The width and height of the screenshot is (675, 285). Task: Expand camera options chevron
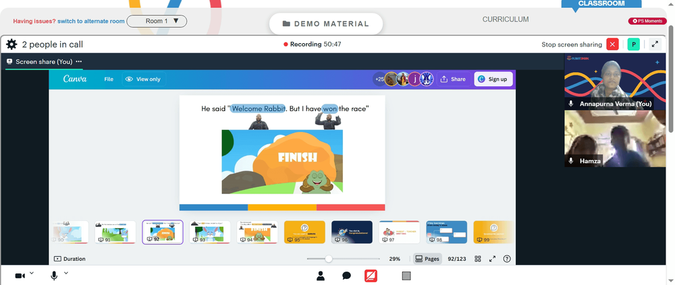pos(32,273)
